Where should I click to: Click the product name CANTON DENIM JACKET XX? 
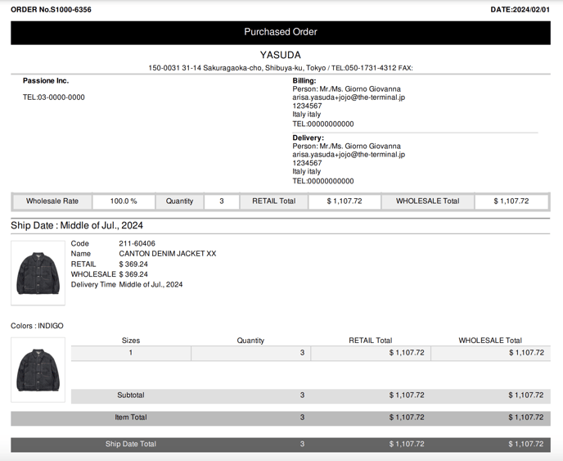pyautogui.click(x=167, y=254)
